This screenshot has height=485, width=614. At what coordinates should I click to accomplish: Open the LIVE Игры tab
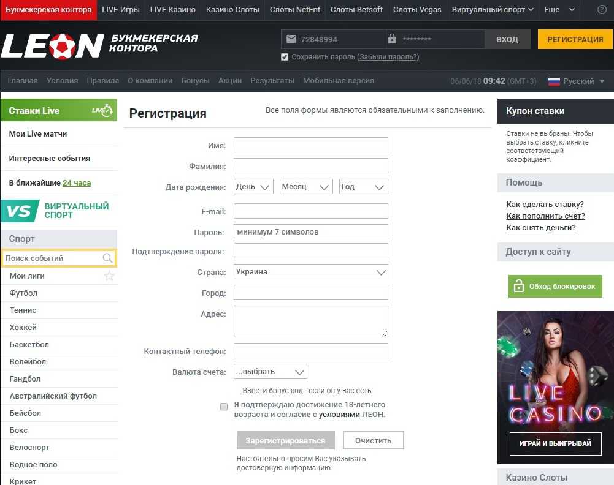tap(121, 10)
